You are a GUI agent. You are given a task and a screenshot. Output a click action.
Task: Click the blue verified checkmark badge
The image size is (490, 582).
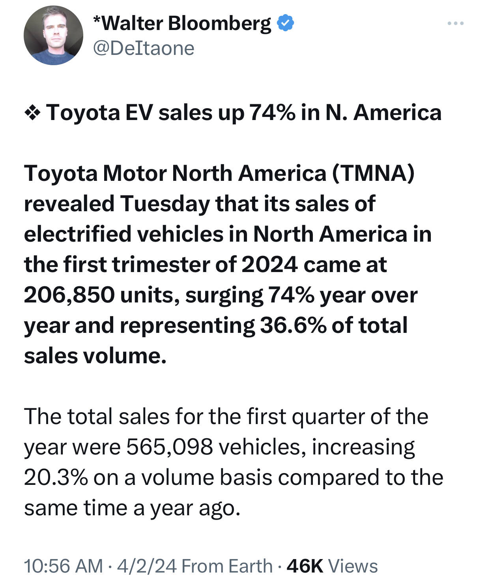coord(286,23)
